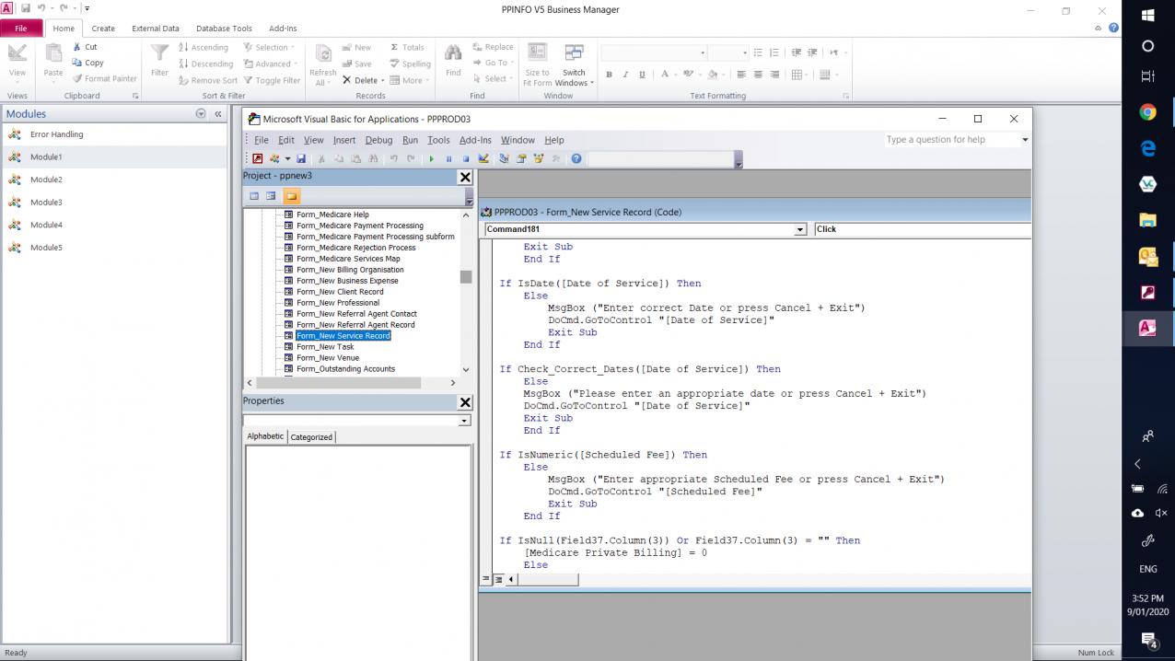This screenshot has width=1175, height=661.
Task: Click the View Microsoft Access icon
Action: tap(258, 158)
